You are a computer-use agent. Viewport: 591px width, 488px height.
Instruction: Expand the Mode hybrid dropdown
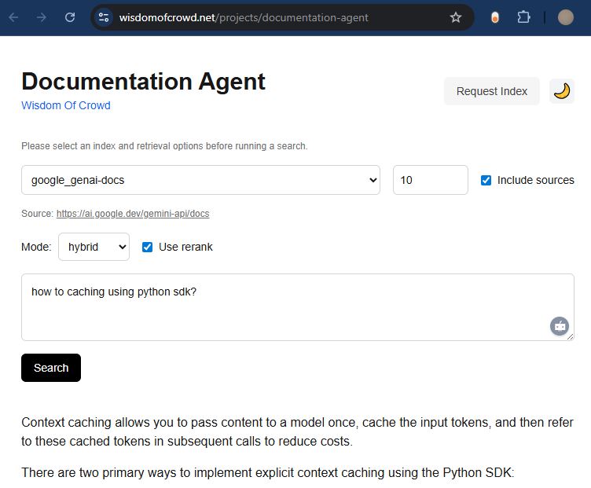(94, 247)
